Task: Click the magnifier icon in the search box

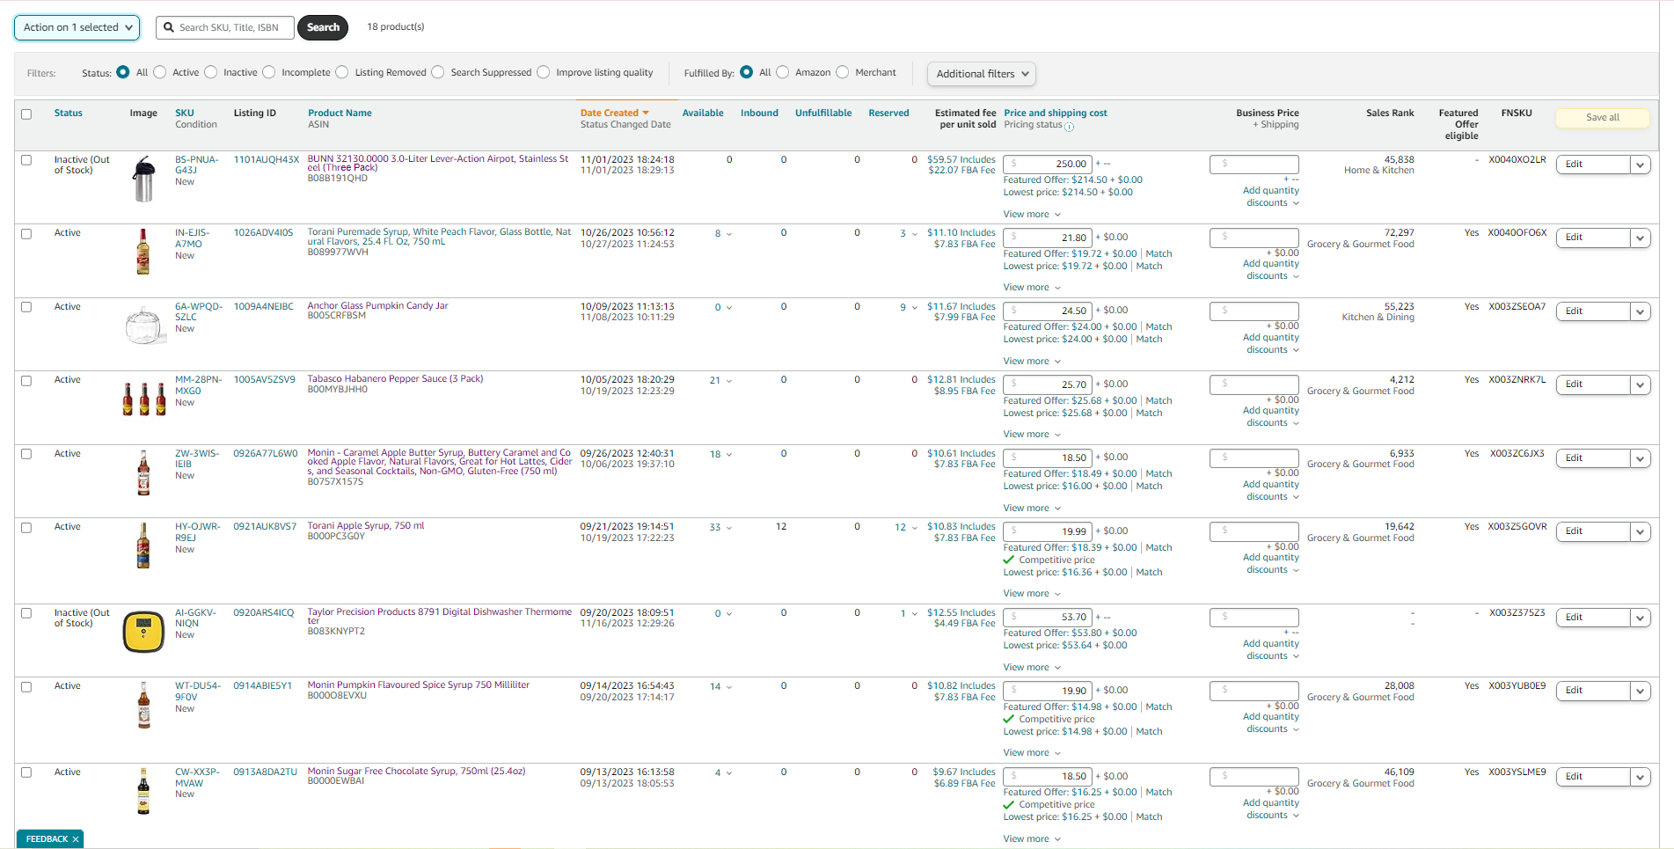Action: click(169, 27)
